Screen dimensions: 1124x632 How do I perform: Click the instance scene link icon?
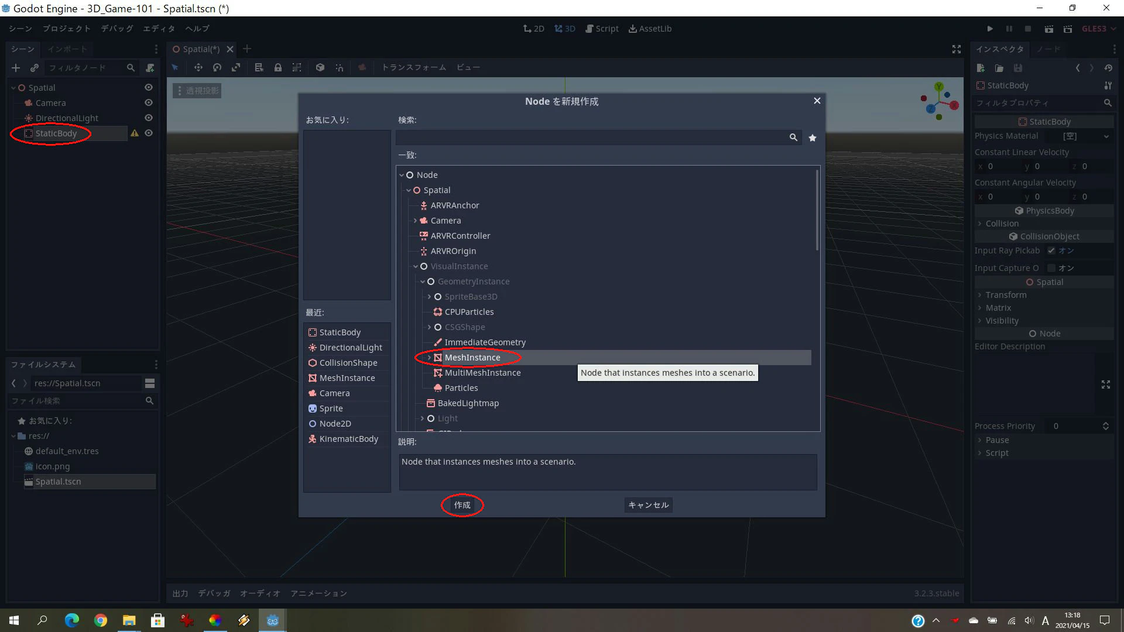(x=35, y=68)
